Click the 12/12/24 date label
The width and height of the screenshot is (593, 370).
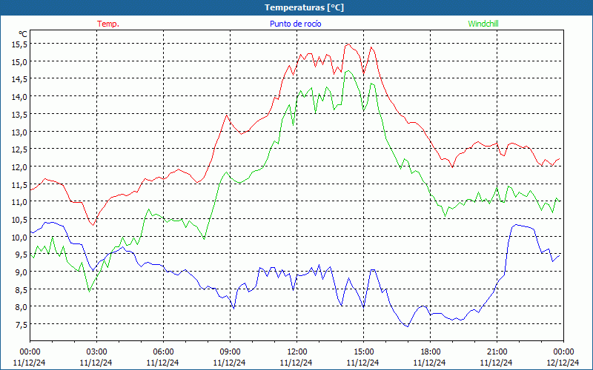(563, 363)
